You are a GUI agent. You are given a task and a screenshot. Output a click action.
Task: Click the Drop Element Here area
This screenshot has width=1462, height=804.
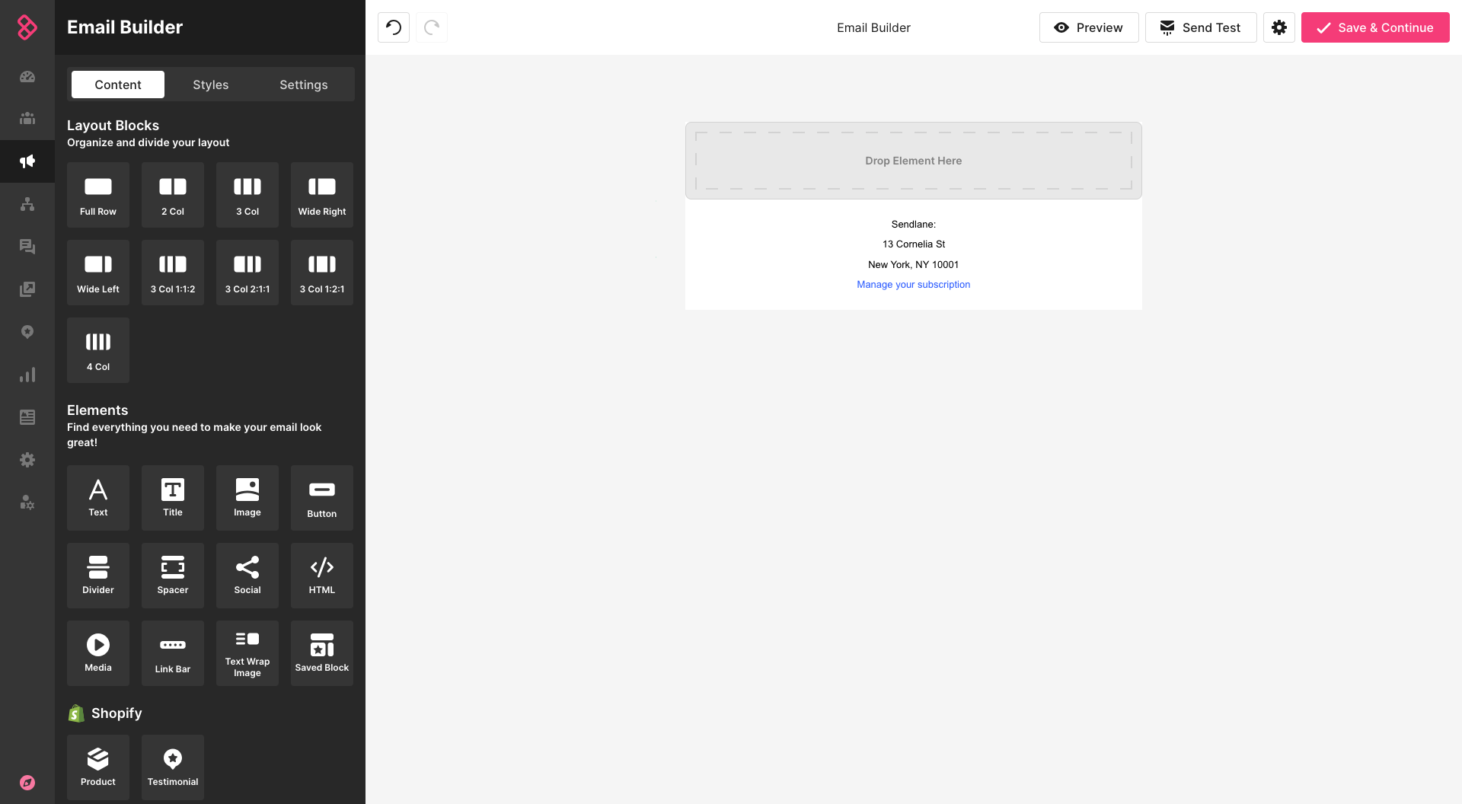click(x=913, y=161)
